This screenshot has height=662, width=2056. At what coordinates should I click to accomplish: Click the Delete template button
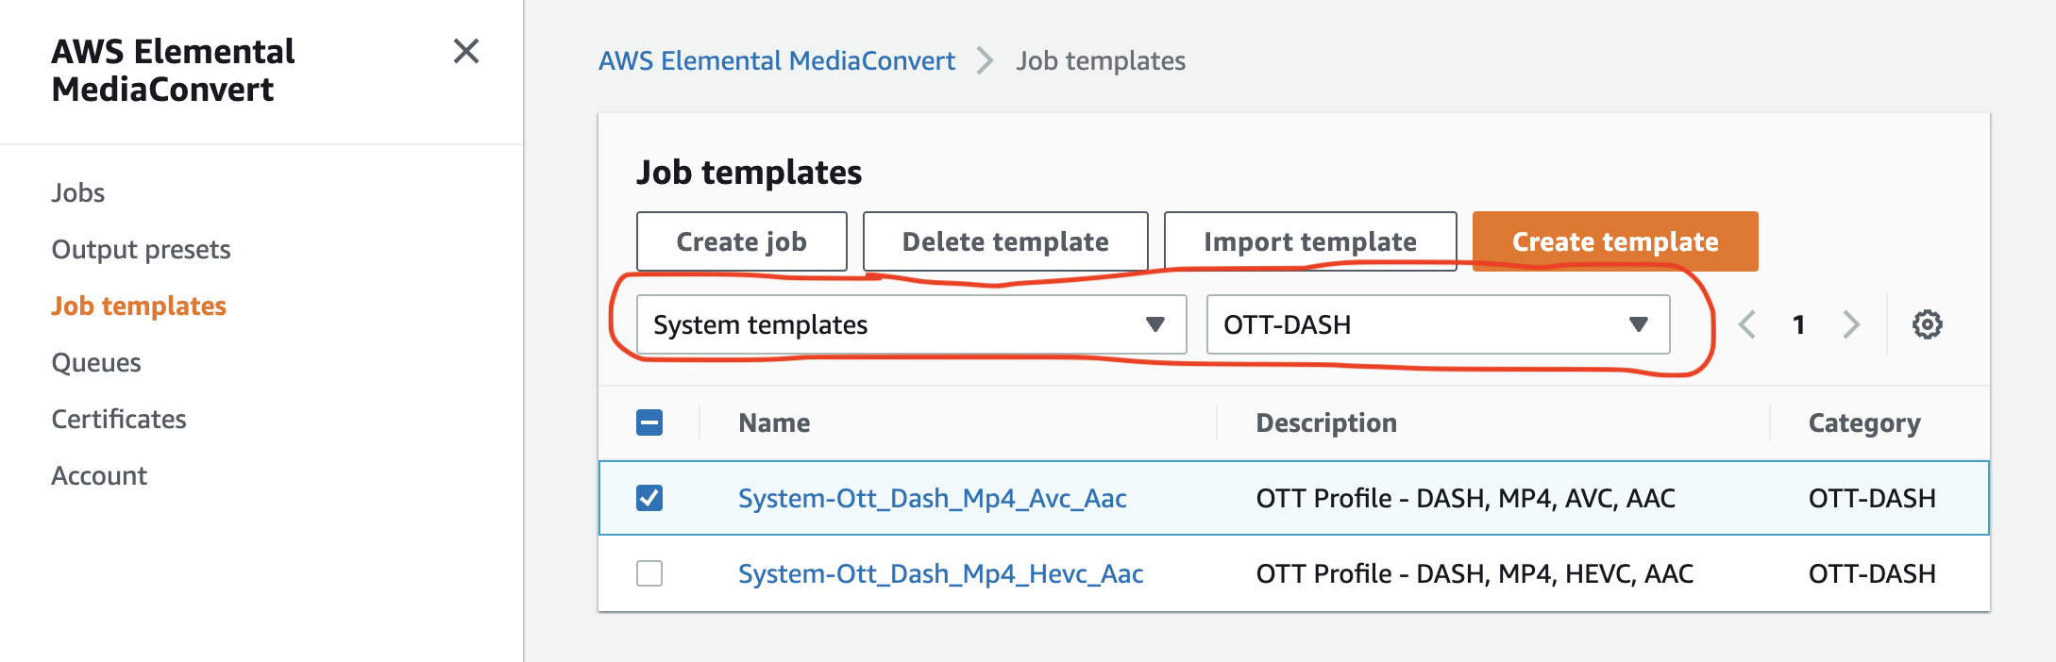(x=1005, y=241)
